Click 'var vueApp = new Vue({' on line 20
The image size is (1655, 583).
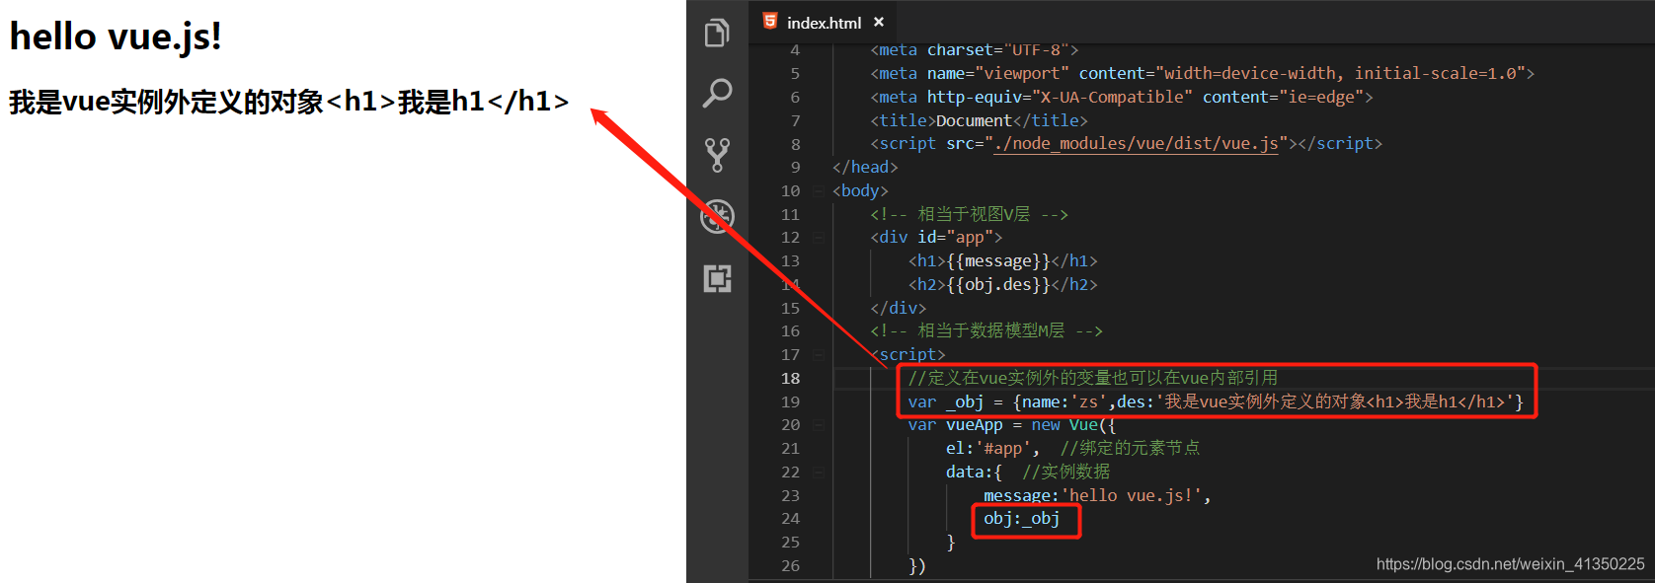click(1011, 425)
